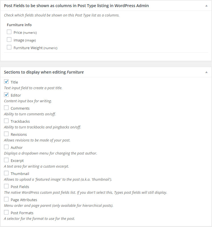Viewport: 212px width, 227px height.
Task: Check the Image field column option
Action: tap(9, 39)
